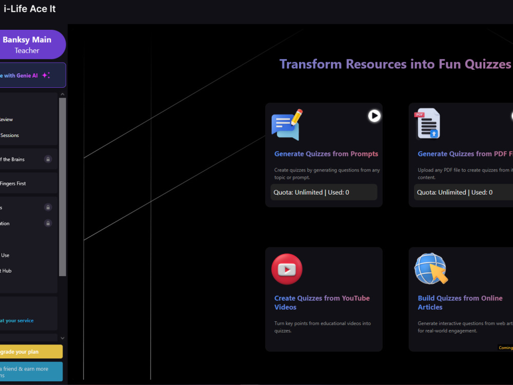
Task: Click 'Quota: Unlimited | Used: 0' under PDF
Action: [x=464, y=192]
